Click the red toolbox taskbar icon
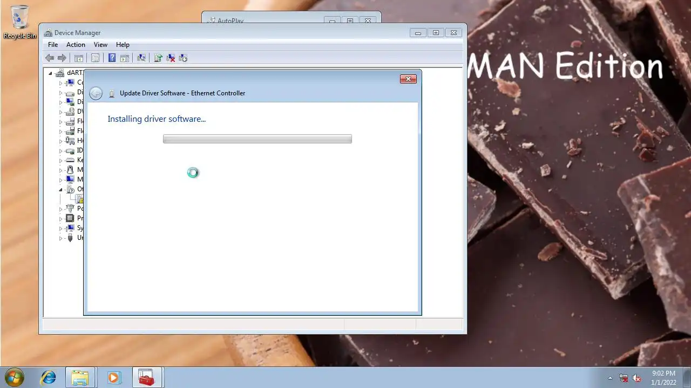The image size is (691, 388). click(146, 378)
